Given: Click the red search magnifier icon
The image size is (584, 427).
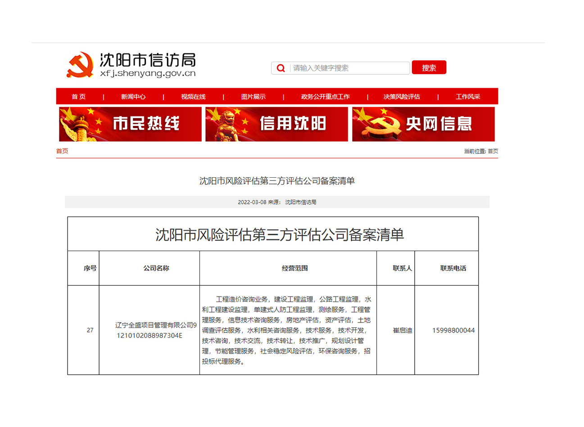Looking at the screenshot, I should [x=281, y=68].
